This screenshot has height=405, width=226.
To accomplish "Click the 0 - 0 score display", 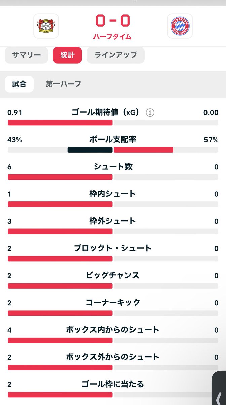I will [113, 21].
